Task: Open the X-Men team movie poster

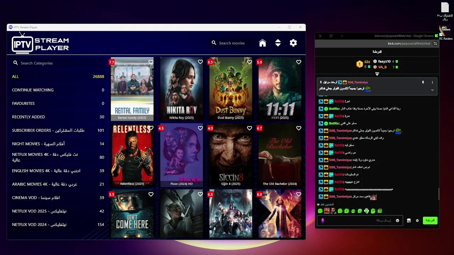Action: coord(231,214)
